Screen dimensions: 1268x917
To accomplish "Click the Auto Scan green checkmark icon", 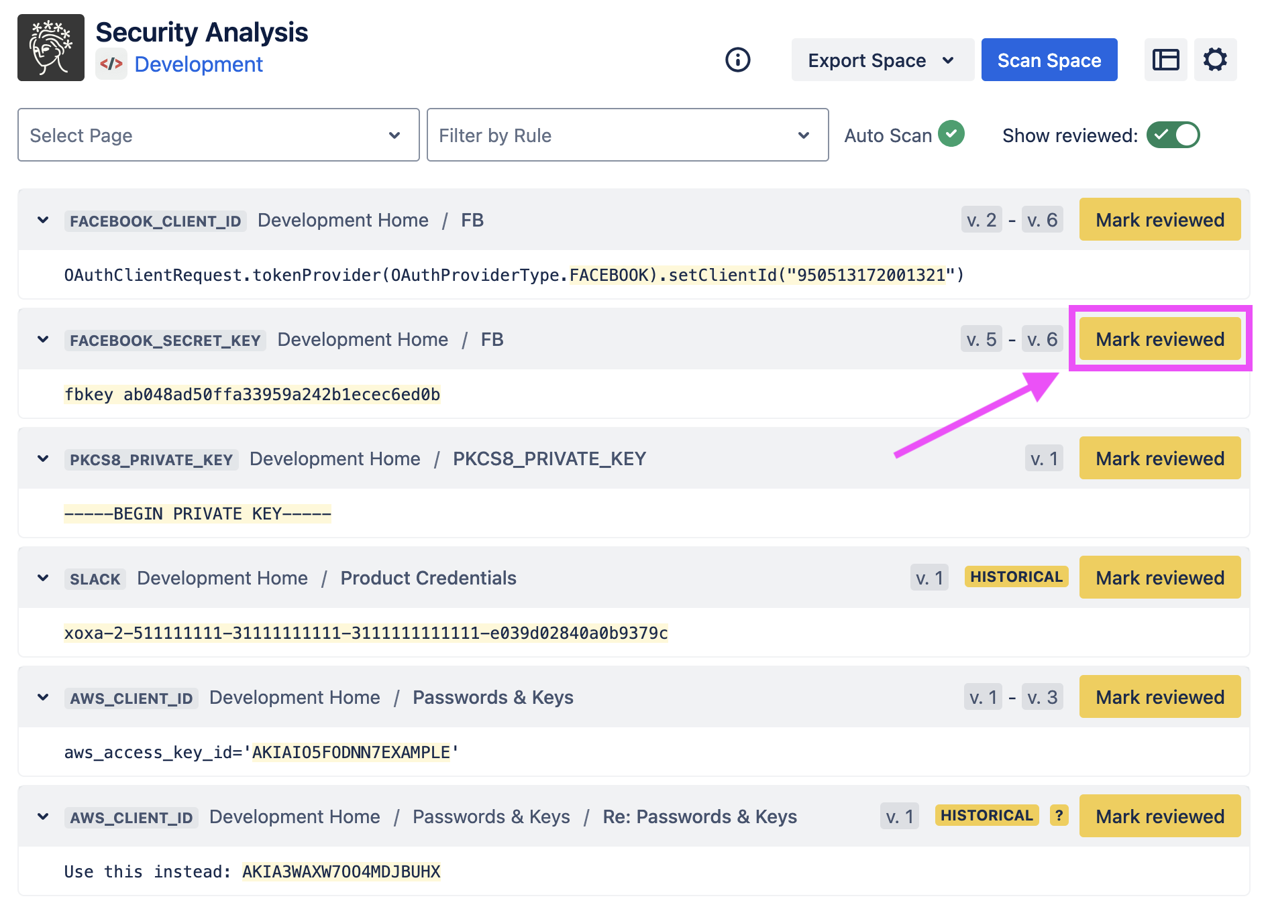I will coord(951,134).
